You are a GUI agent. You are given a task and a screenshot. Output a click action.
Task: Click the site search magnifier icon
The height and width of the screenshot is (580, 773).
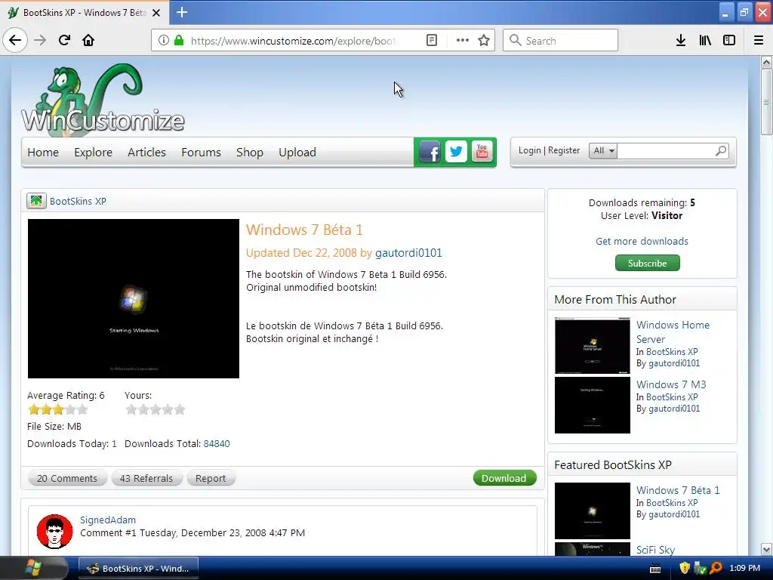(x=721, y=150)
